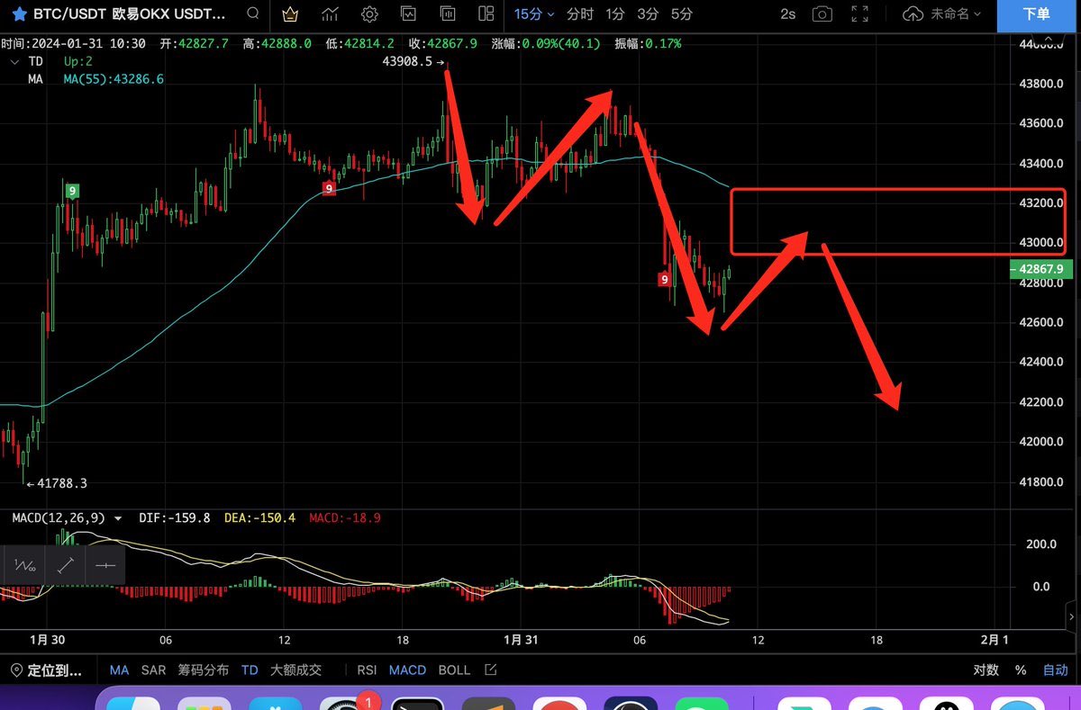Click the green TD 9 marker

click(x=72, y=190)
